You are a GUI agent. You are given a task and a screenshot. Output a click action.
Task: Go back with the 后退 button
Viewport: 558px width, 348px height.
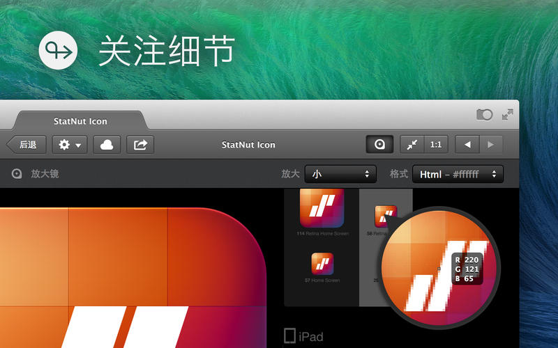coord(27,145)
